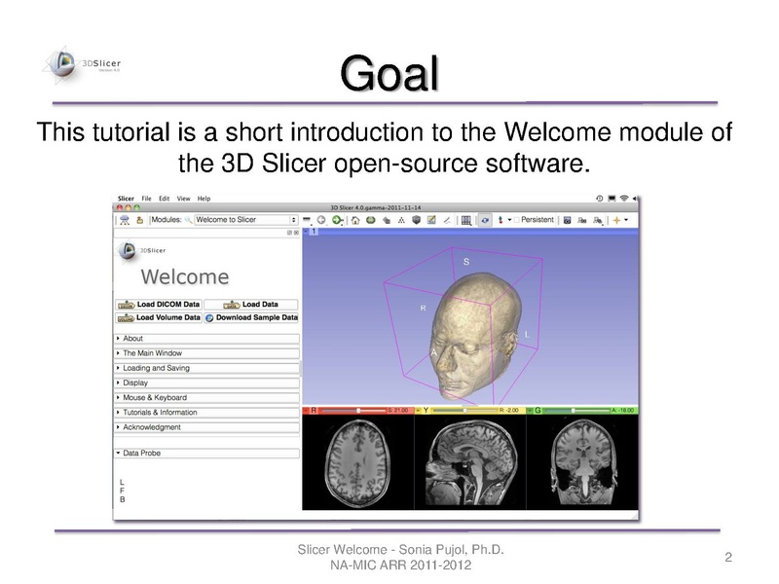The width and height of the screenshot is (779, 584).
Task: Click the Save scene toolbar icon
Action: (139, 220)
